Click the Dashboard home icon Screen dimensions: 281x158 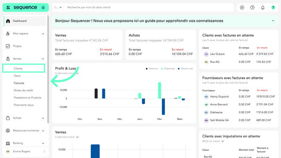pos(8,21)
